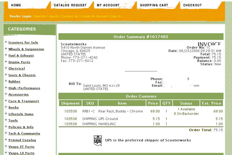Click the UPS Ground shipping row text
Screen dimensions: 232x155
[x=108, y=119]
